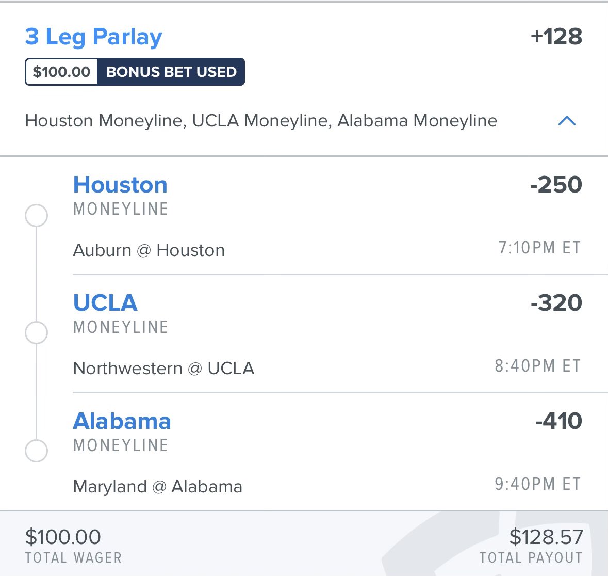Tap the $100.00 total wager amount
Image resolution: width=608 pixels, height=576 pixels.
(63, 537)
